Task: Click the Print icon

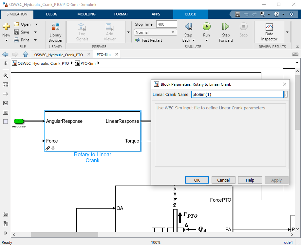Action: pos(16,40)
